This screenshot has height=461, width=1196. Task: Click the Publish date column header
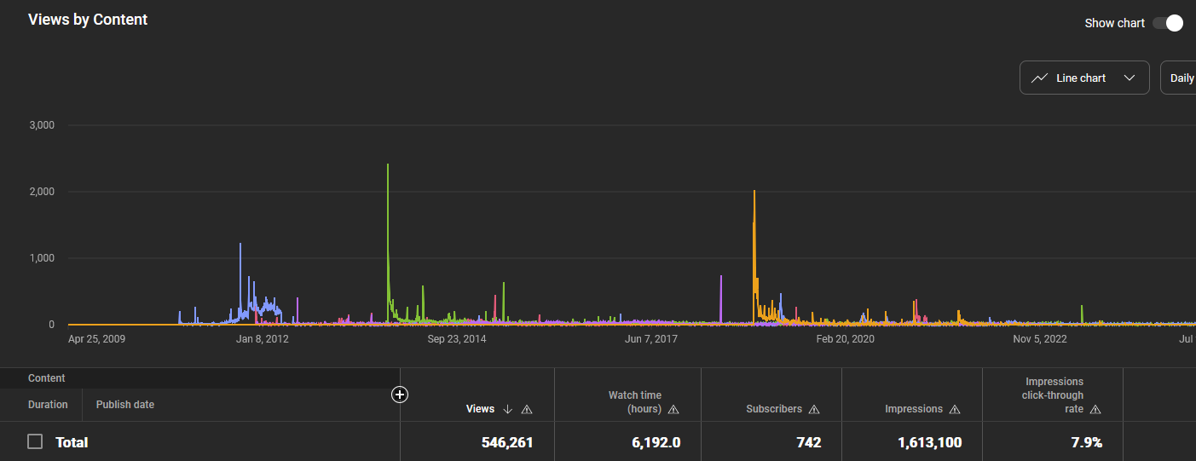[x=125, y=405]
